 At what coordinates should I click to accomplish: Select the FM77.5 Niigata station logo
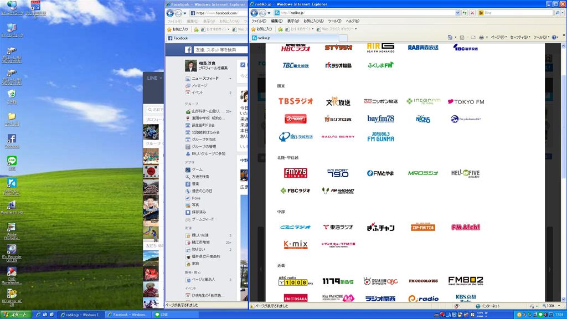(296, 173)
